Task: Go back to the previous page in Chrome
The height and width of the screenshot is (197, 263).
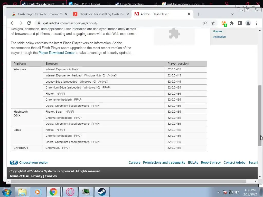Action: coord(12,23)
